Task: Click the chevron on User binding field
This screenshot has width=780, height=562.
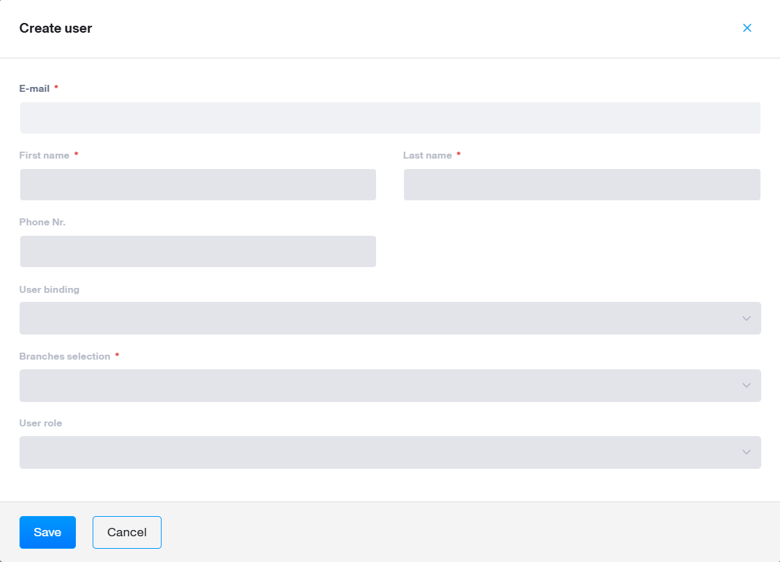Action: tap(746, 318)
